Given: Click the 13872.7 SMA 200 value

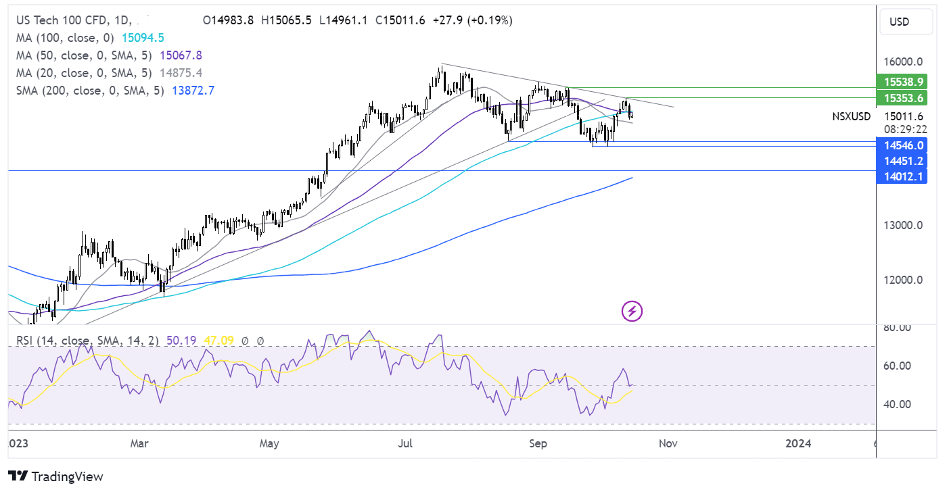Looking at the screenshot, I should tap(192, 90).
